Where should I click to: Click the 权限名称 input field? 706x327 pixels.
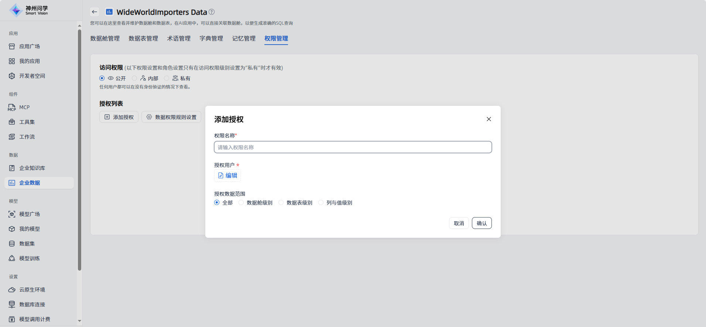click(x=353, y=147)
